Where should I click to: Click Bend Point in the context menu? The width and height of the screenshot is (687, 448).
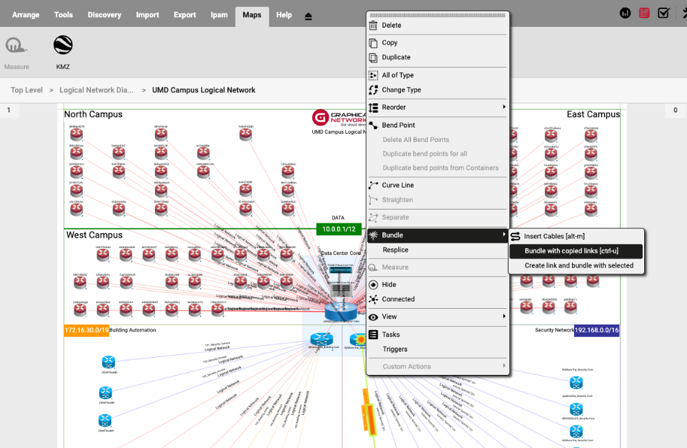tap(398, 125)
